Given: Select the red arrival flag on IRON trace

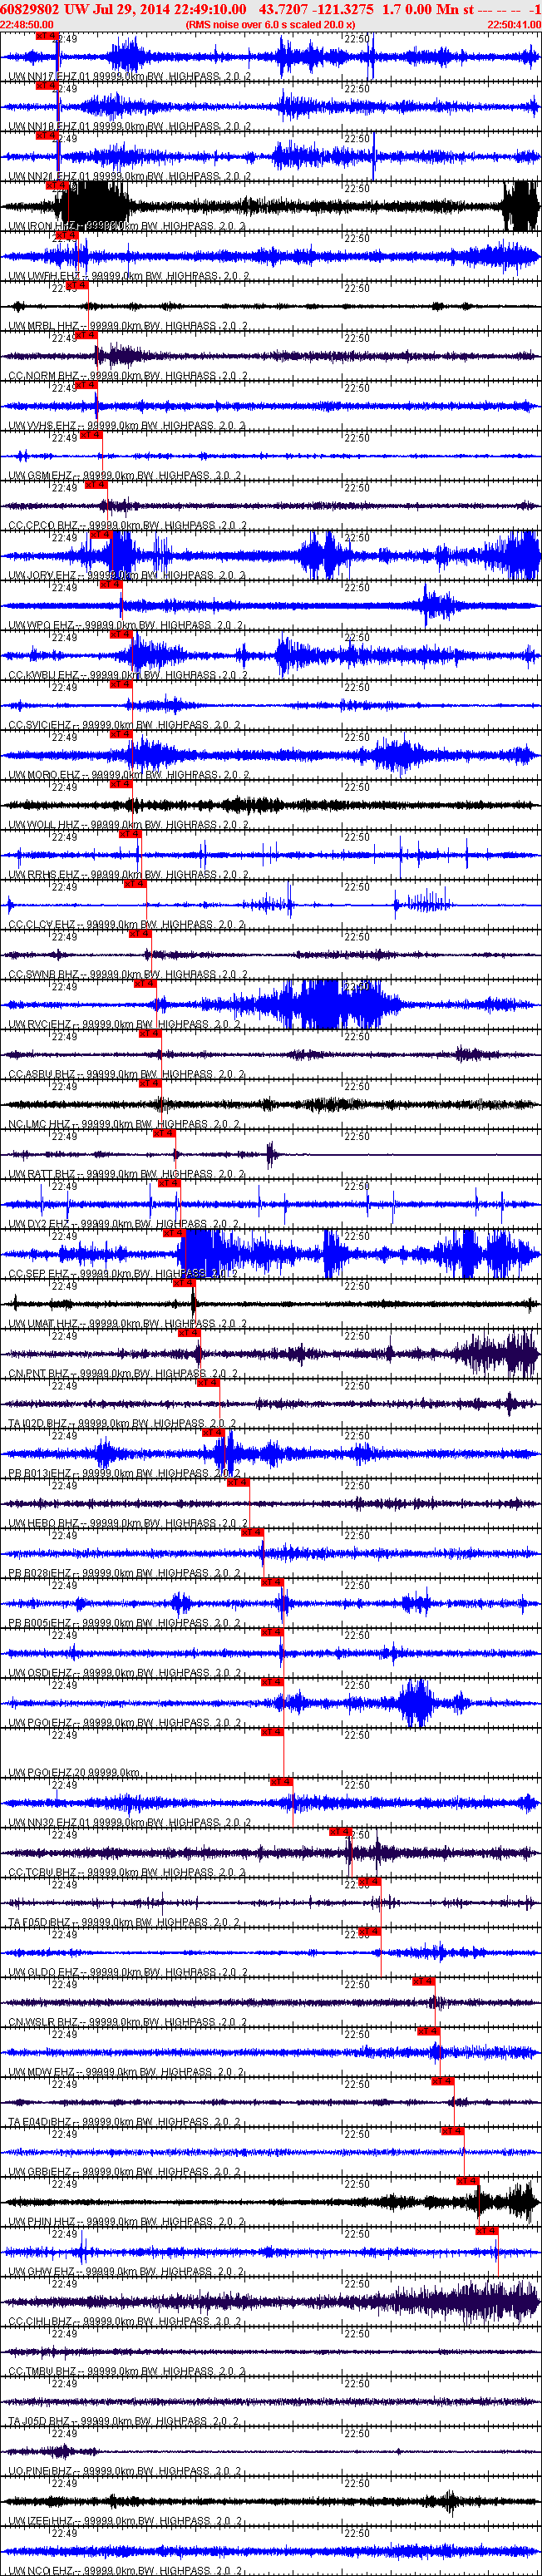Looking at the screenshot, I should [x=57, y=185].
